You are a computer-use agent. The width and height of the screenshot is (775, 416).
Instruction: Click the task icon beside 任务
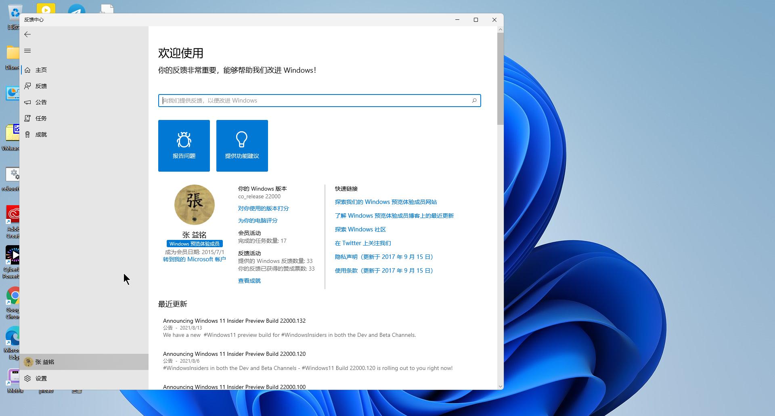[x=27, y=118]
